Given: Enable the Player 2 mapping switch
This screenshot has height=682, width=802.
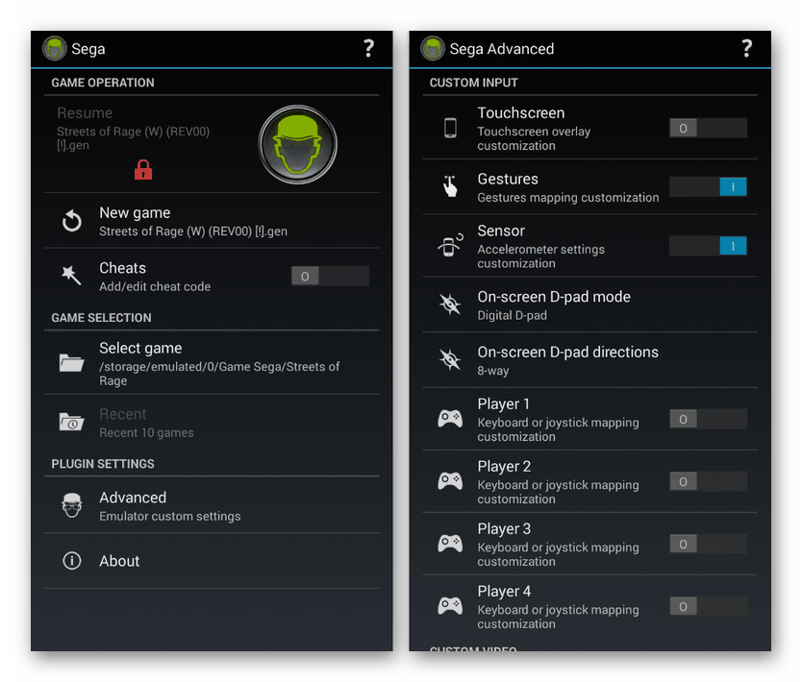Looking at the screenshot, I should coord(709,481).
